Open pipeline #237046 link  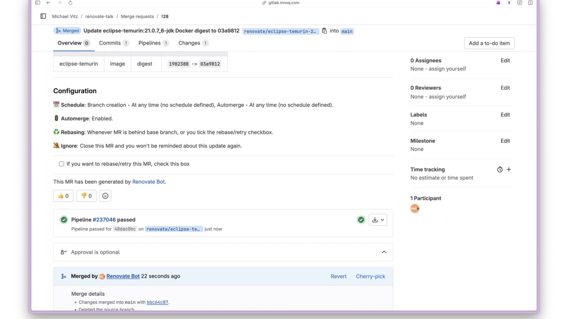coord(104,220)
